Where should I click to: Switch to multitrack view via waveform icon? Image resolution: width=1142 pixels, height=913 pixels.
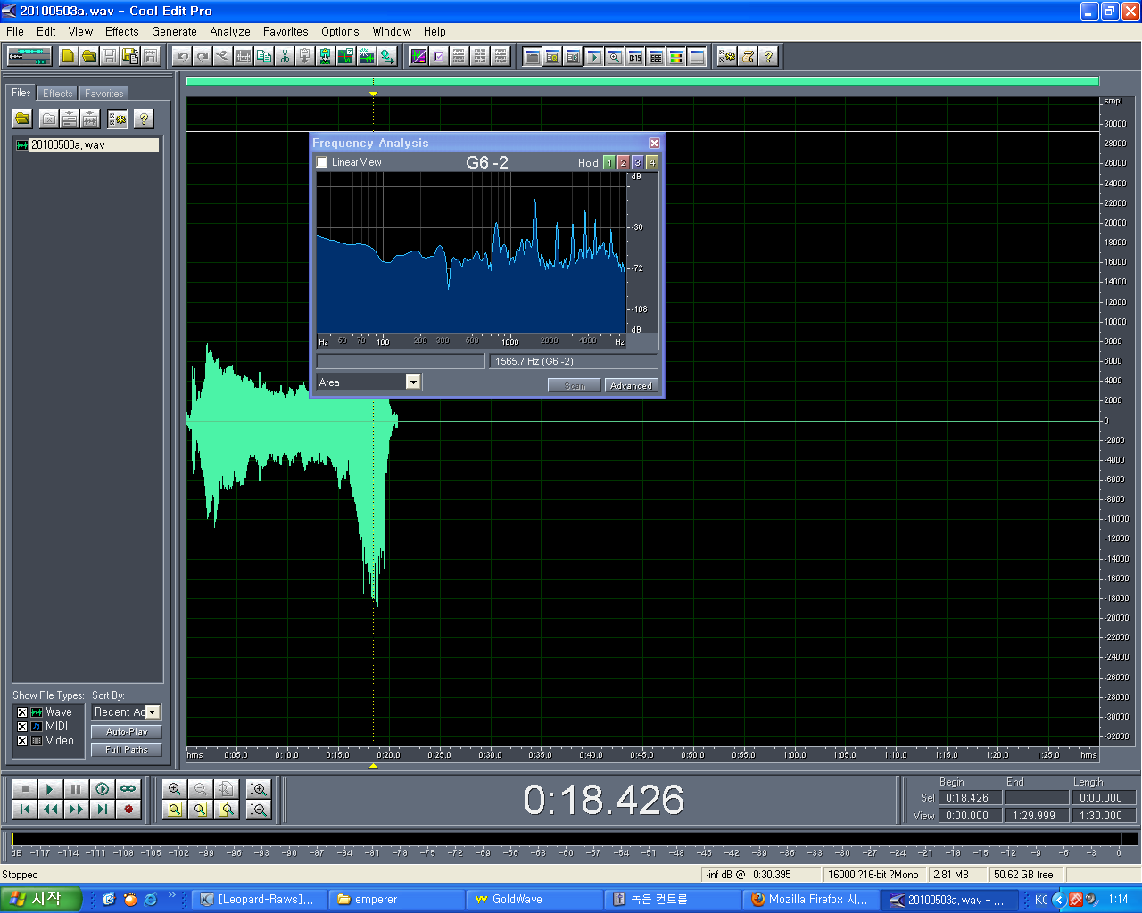click(x=29, y=57)
